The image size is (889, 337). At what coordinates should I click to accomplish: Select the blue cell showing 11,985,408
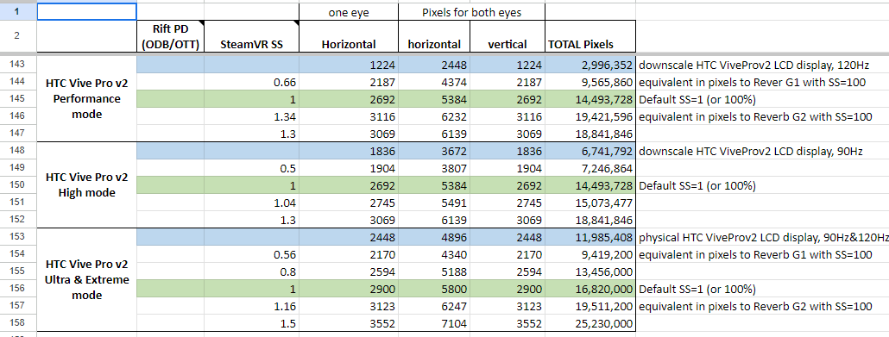pos(590,237)
